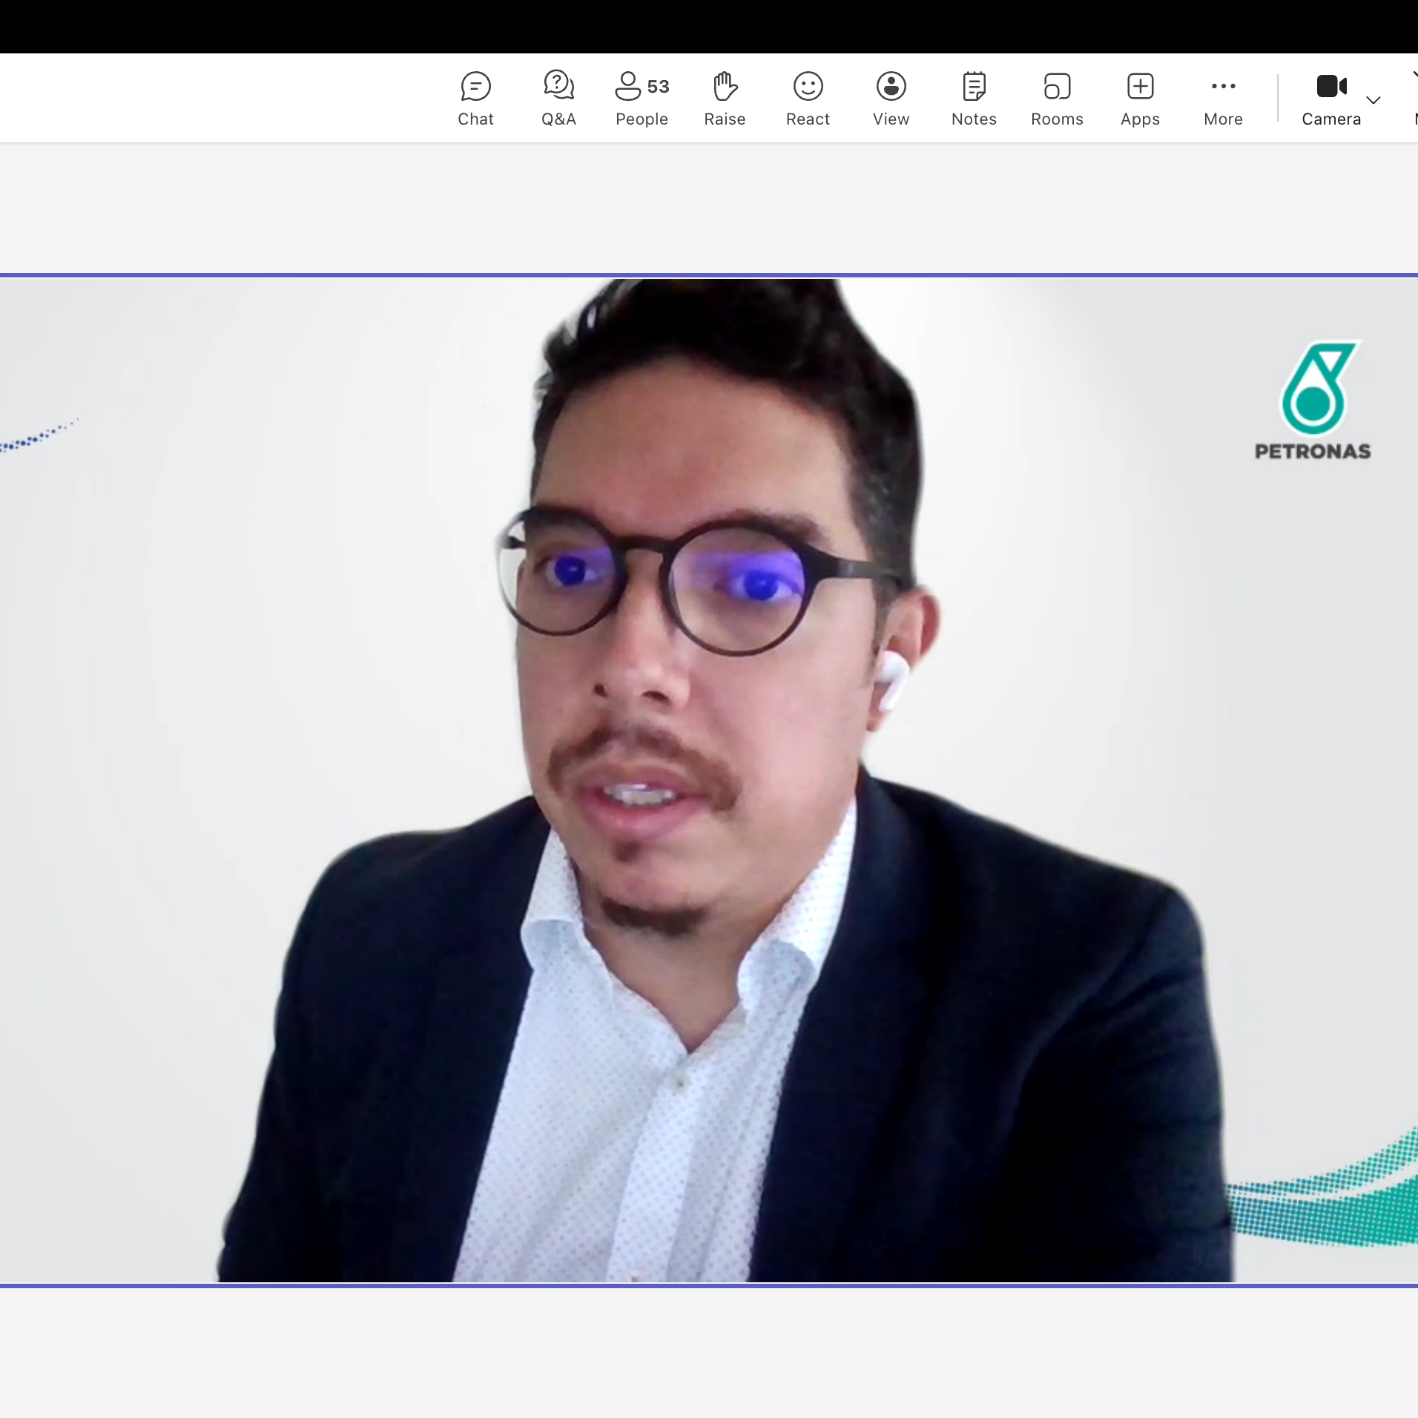Toggle the Raise hand button
Viewport: 1418px width, 1418px height.
725,87
